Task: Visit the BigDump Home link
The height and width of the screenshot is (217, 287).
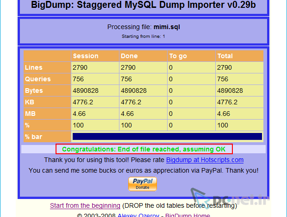Action: (x=187, y=215)
